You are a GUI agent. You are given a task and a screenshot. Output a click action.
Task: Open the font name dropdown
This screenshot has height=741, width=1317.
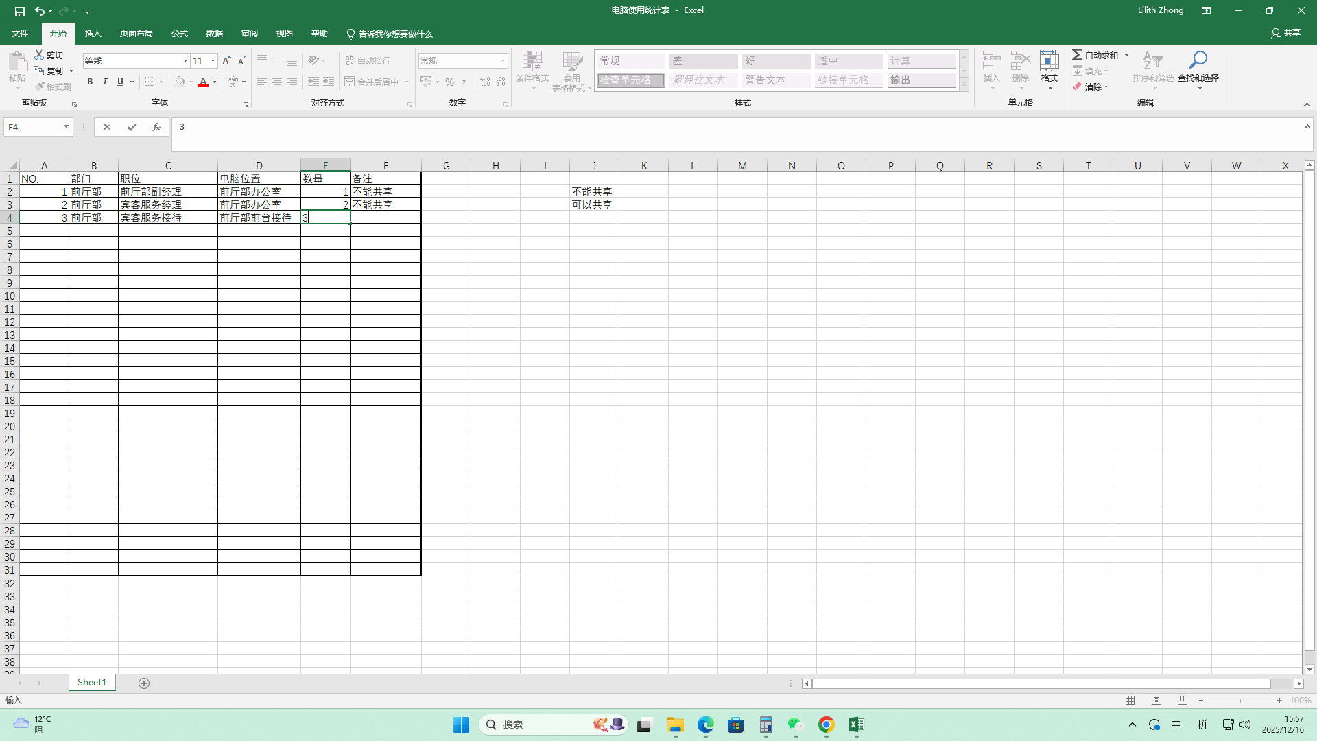pyautogui.click(x=185, y=60)
